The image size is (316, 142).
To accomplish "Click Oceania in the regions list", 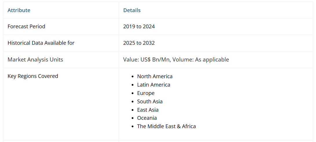I will pyautogui.click(x=147, y=118).
